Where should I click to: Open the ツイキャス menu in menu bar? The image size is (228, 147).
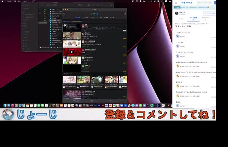coord(8,1)
